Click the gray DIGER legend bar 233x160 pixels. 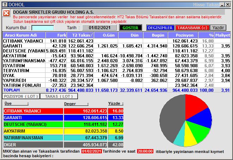click(x=33, y=145)
